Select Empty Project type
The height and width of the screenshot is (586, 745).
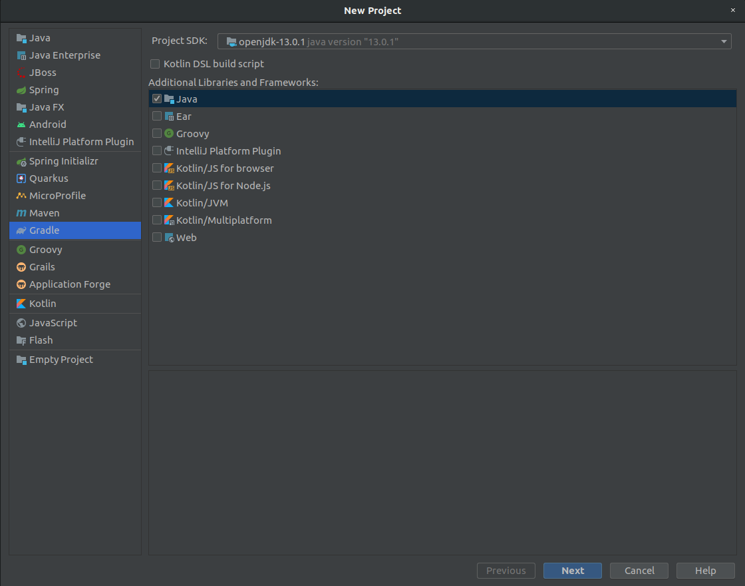pos(75,360)
